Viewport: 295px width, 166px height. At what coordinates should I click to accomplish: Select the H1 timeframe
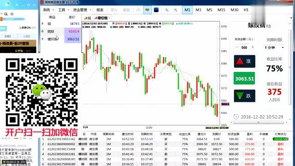(x=246, y=10)
